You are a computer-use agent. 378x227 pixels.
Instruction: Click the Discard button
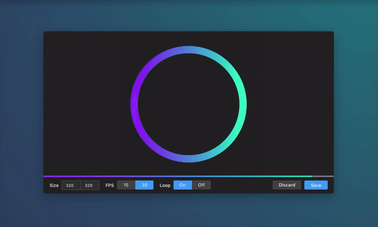pyautogui.click(x=287, y=185)
